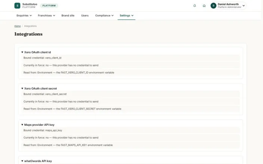Screen dimensions: 263x164
Task: Go to the Users page
Action: (85, 16)
